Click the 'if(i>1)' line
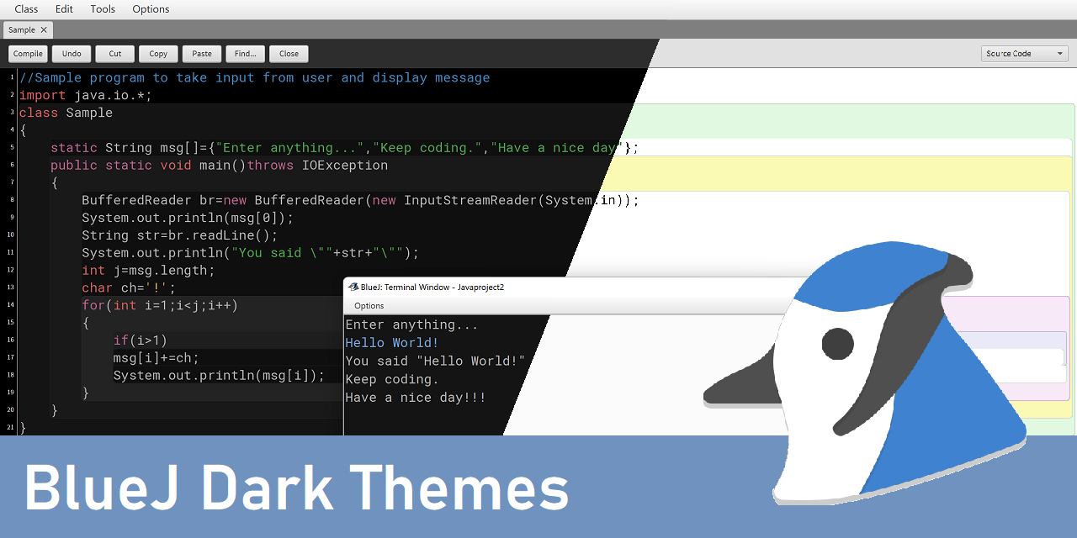This screenshot has width=1077, height=538. (x=141, y=340)
